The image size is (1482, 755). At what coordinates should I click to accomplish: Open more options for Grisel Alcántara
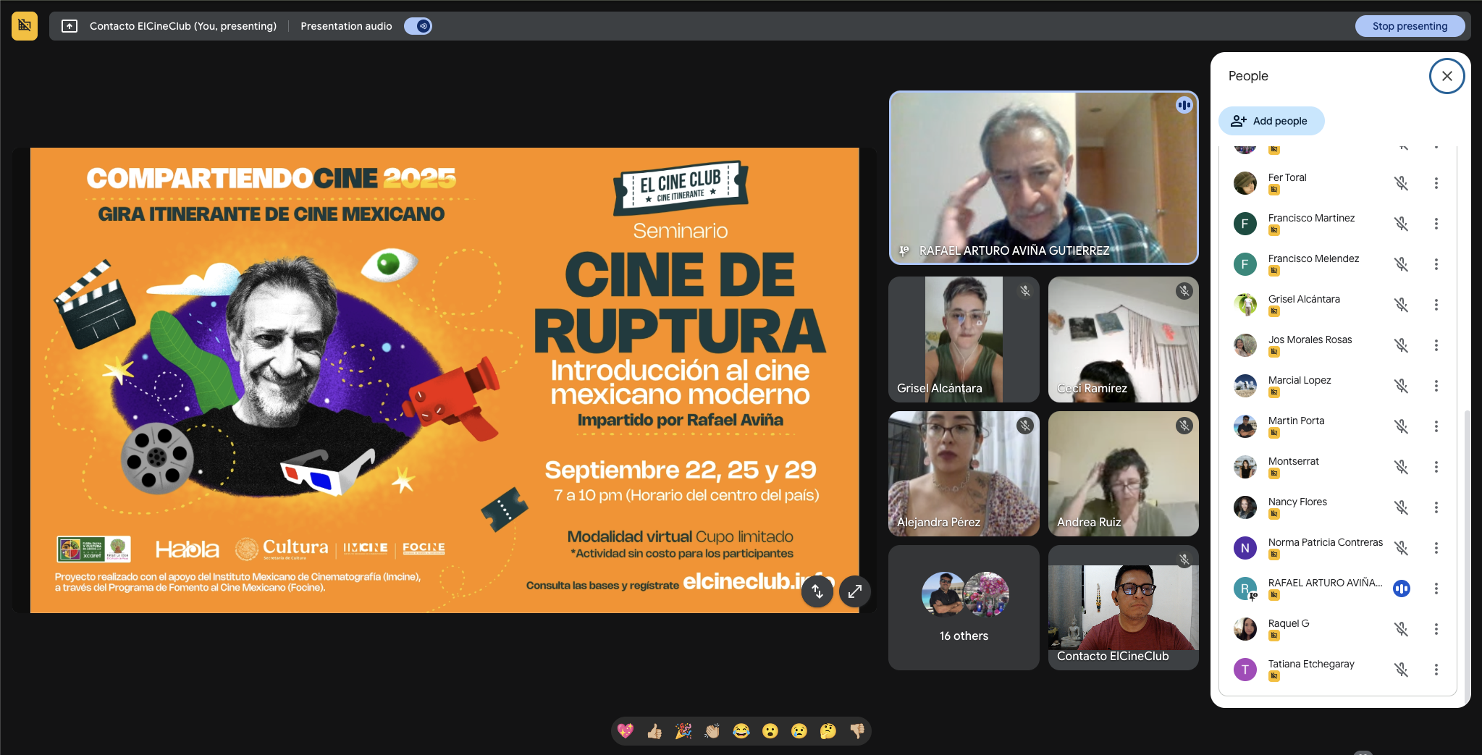1436,305
